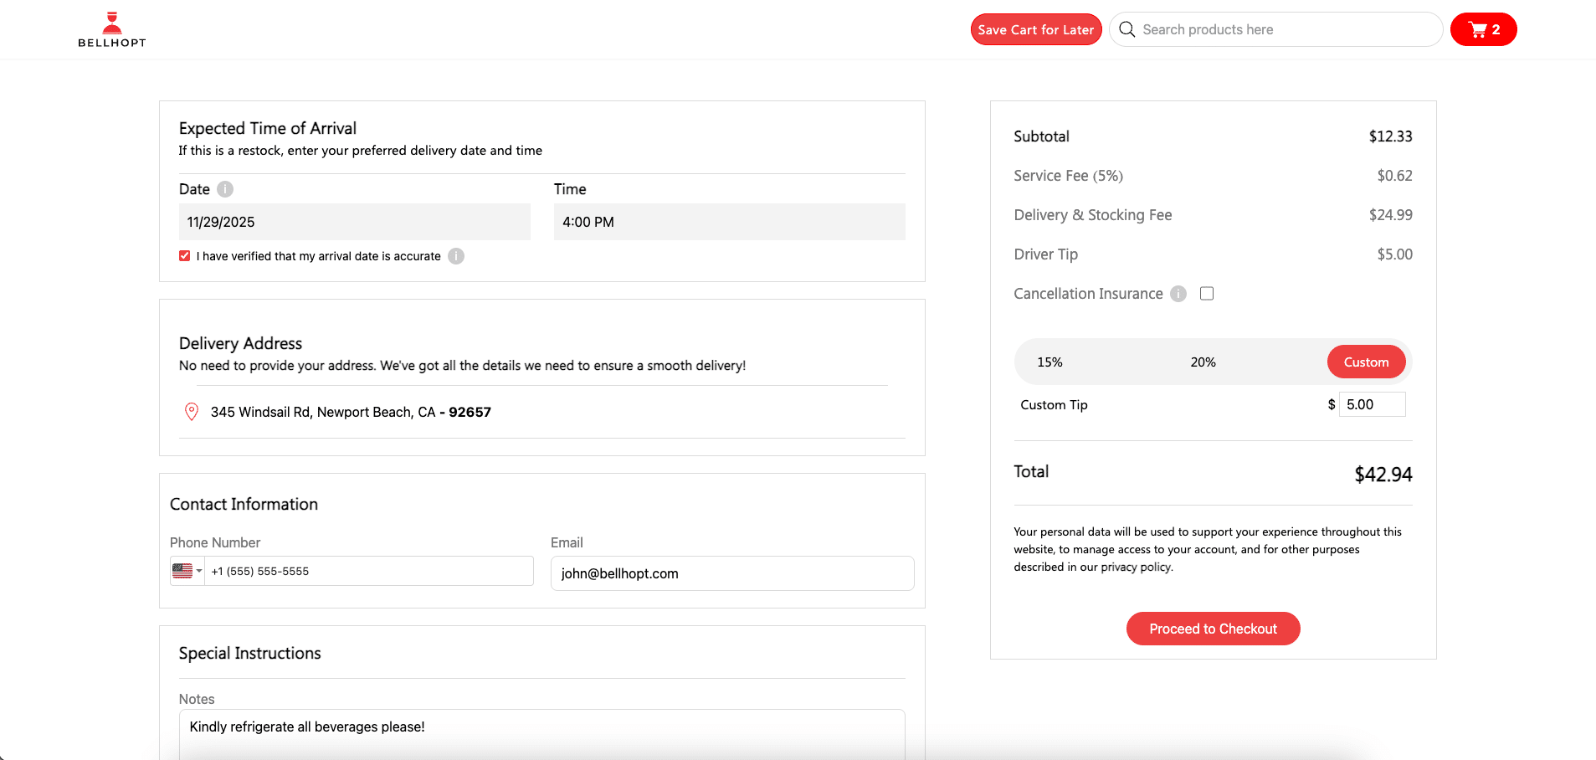Screen dimensions: 1596x760
Task: Expand the phone country code dropdown arrow
Action: pyautogui.click(x=199, y=571)
